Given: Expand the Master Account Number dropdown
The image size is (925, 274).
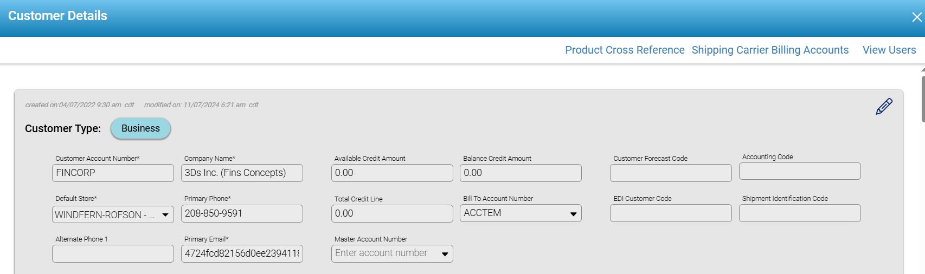Looking at the screenshot, I should click(445, 253).
